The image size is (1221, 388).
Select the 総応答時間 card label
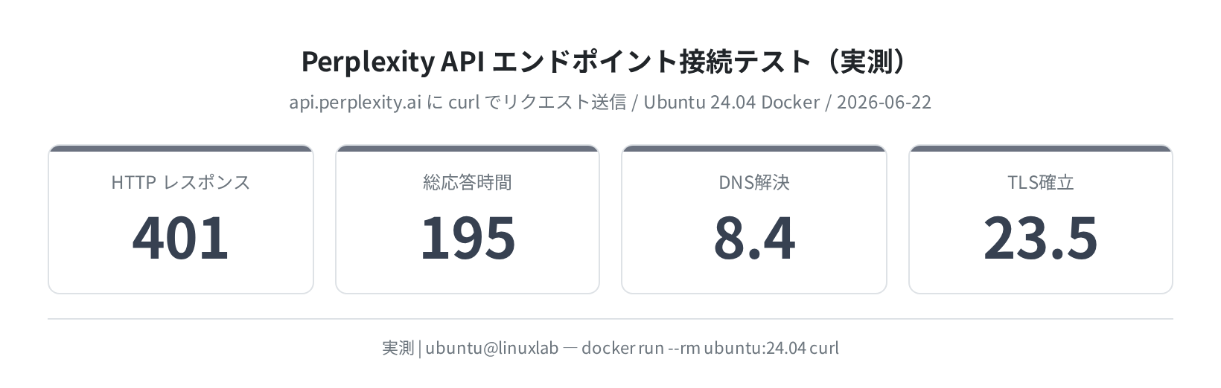click(x=468, y=182)
